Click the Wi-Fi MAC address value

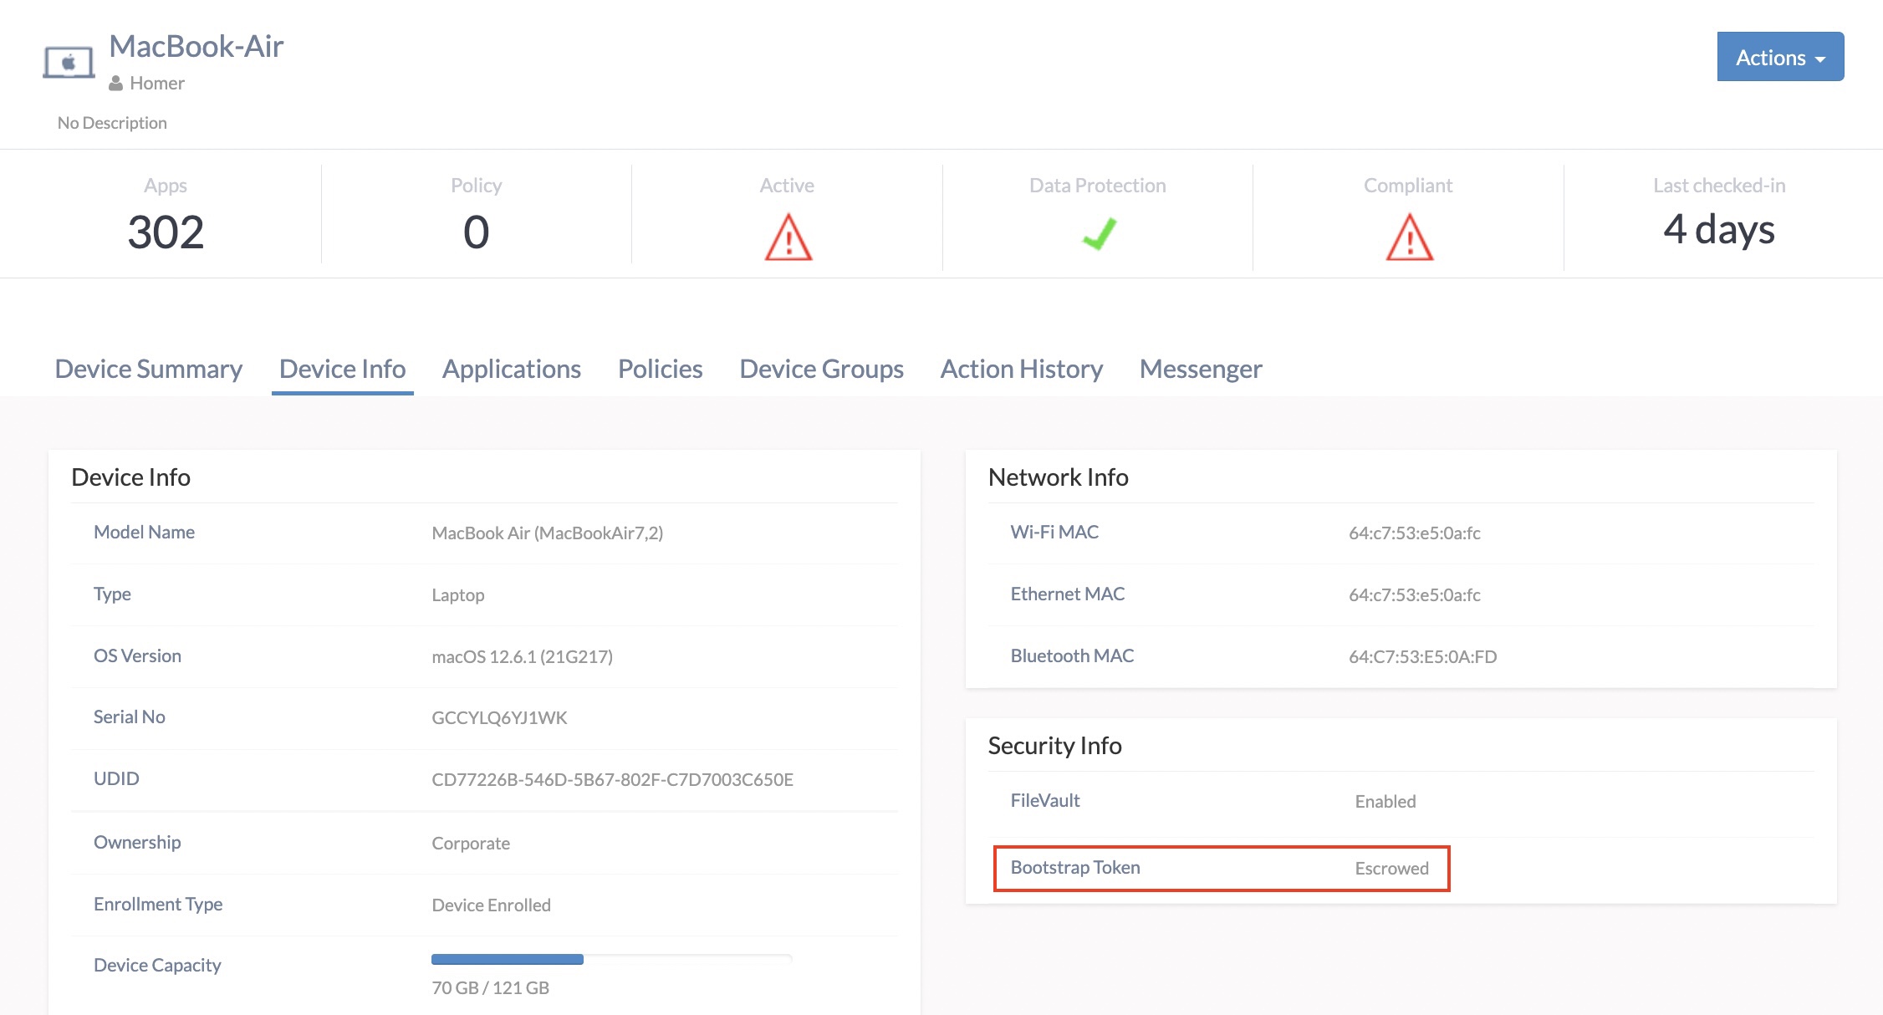pos(1415,533)
